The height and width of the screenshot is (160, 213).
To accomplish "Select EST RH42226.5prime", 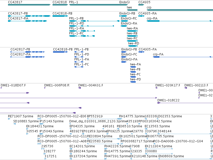I will coord(106,149).
